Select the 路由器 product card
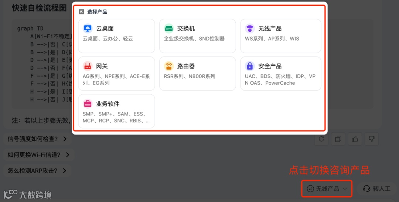399x202 pixels. (197, 74)
